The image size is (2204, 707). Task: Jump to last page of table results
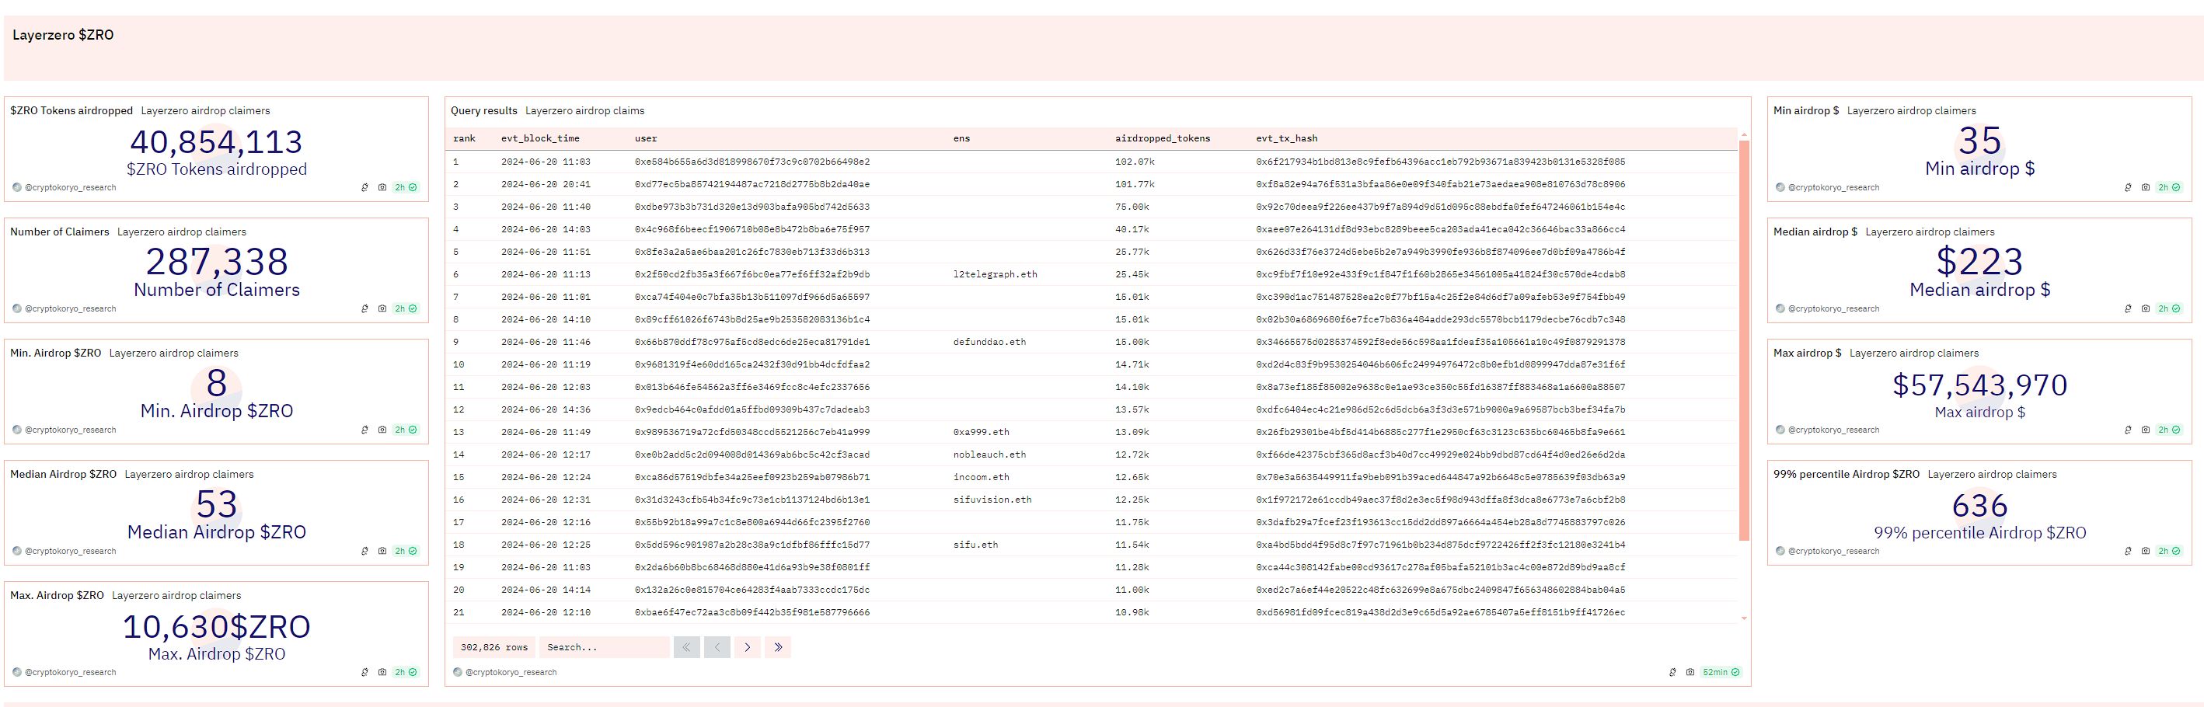point(778,647)
